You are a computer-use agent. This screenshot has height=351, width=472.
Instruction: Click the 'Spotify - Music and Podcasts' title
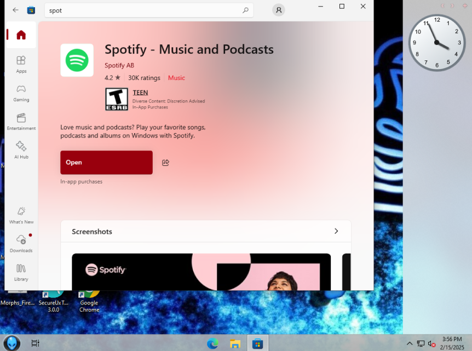click(x=189, y=49)
